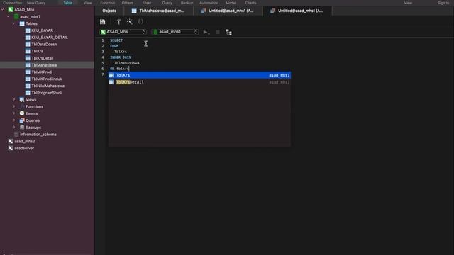
Task: Expand the Functions tree node
Action: pos(14,106)
